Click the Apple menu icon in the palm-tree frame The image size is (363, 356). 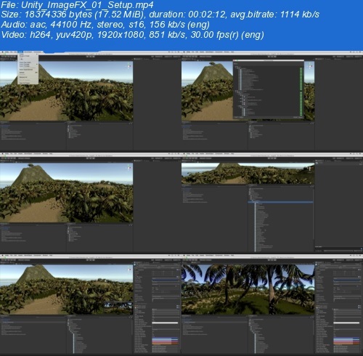[x=184, y=255]
